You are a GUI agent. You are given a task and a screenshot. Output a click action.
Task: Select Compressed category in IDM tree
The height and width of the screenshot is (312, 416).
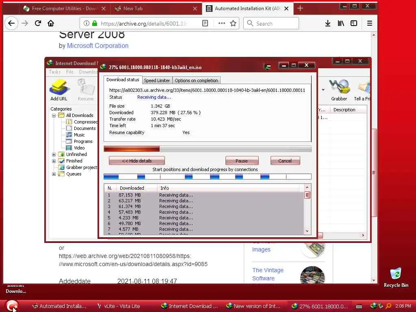pos(82,122)
